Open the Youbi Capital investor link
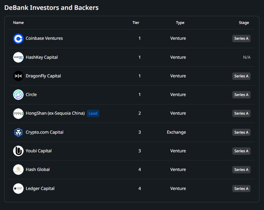The width and height of the screenshot is (264, 210). point(38,151)
